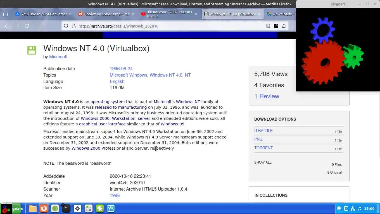This screenshot has height=214, width=380.
Task: Open the terminal from taskbar
Action: (66, 208)
